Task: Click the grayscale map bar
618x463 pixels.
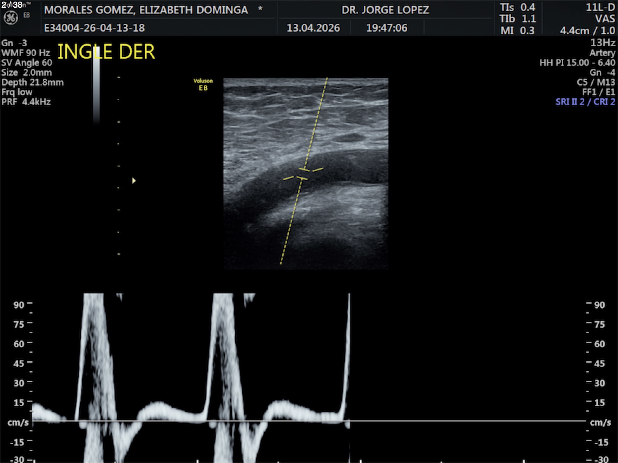Action: pyautogui.click(x=96, y=88)
